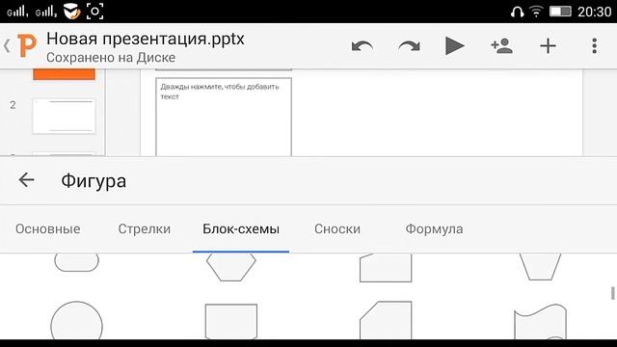Tap the Undo arrow icon
Screen dimensions: 617x347
[362, 46]
